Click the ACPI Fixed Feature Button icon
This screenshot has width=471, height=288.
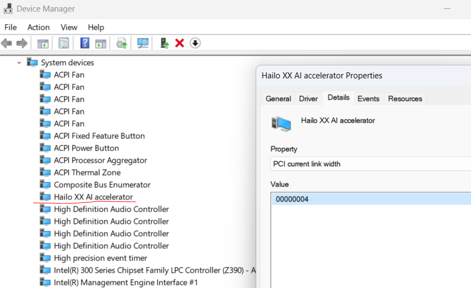coord(45,136)
